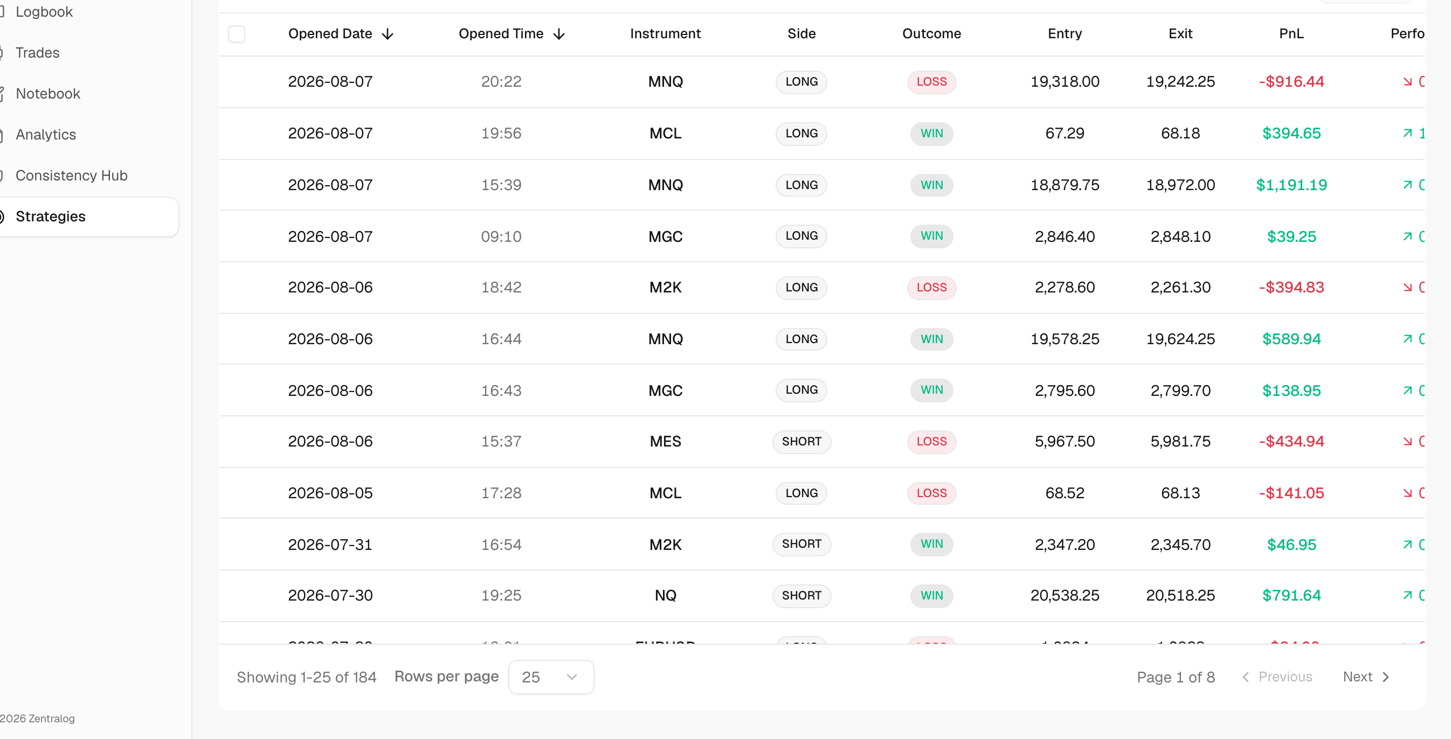Click the PnL column header
Viewport: 1451px width, 739px height.
(x=1291, y=34)
